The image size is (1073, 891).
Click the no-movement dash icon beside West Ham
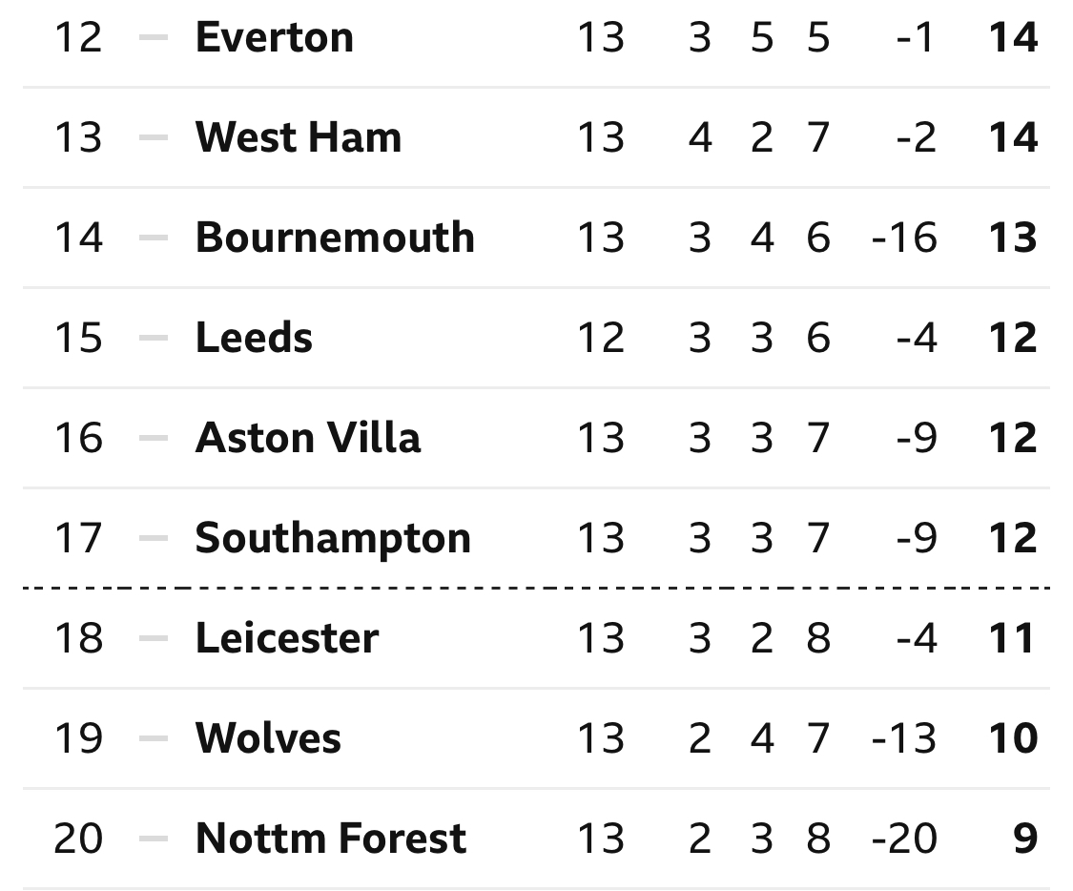(x=154, y=137)
